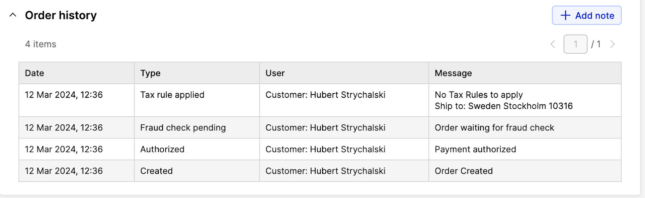Screen dimensions: 645x198
Task: Select the Tax rule applied type cell
Action: click(x=172, y=95)
